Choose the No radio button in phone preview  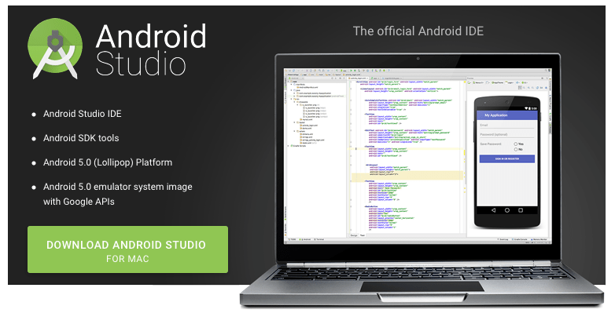coord(516,150)
